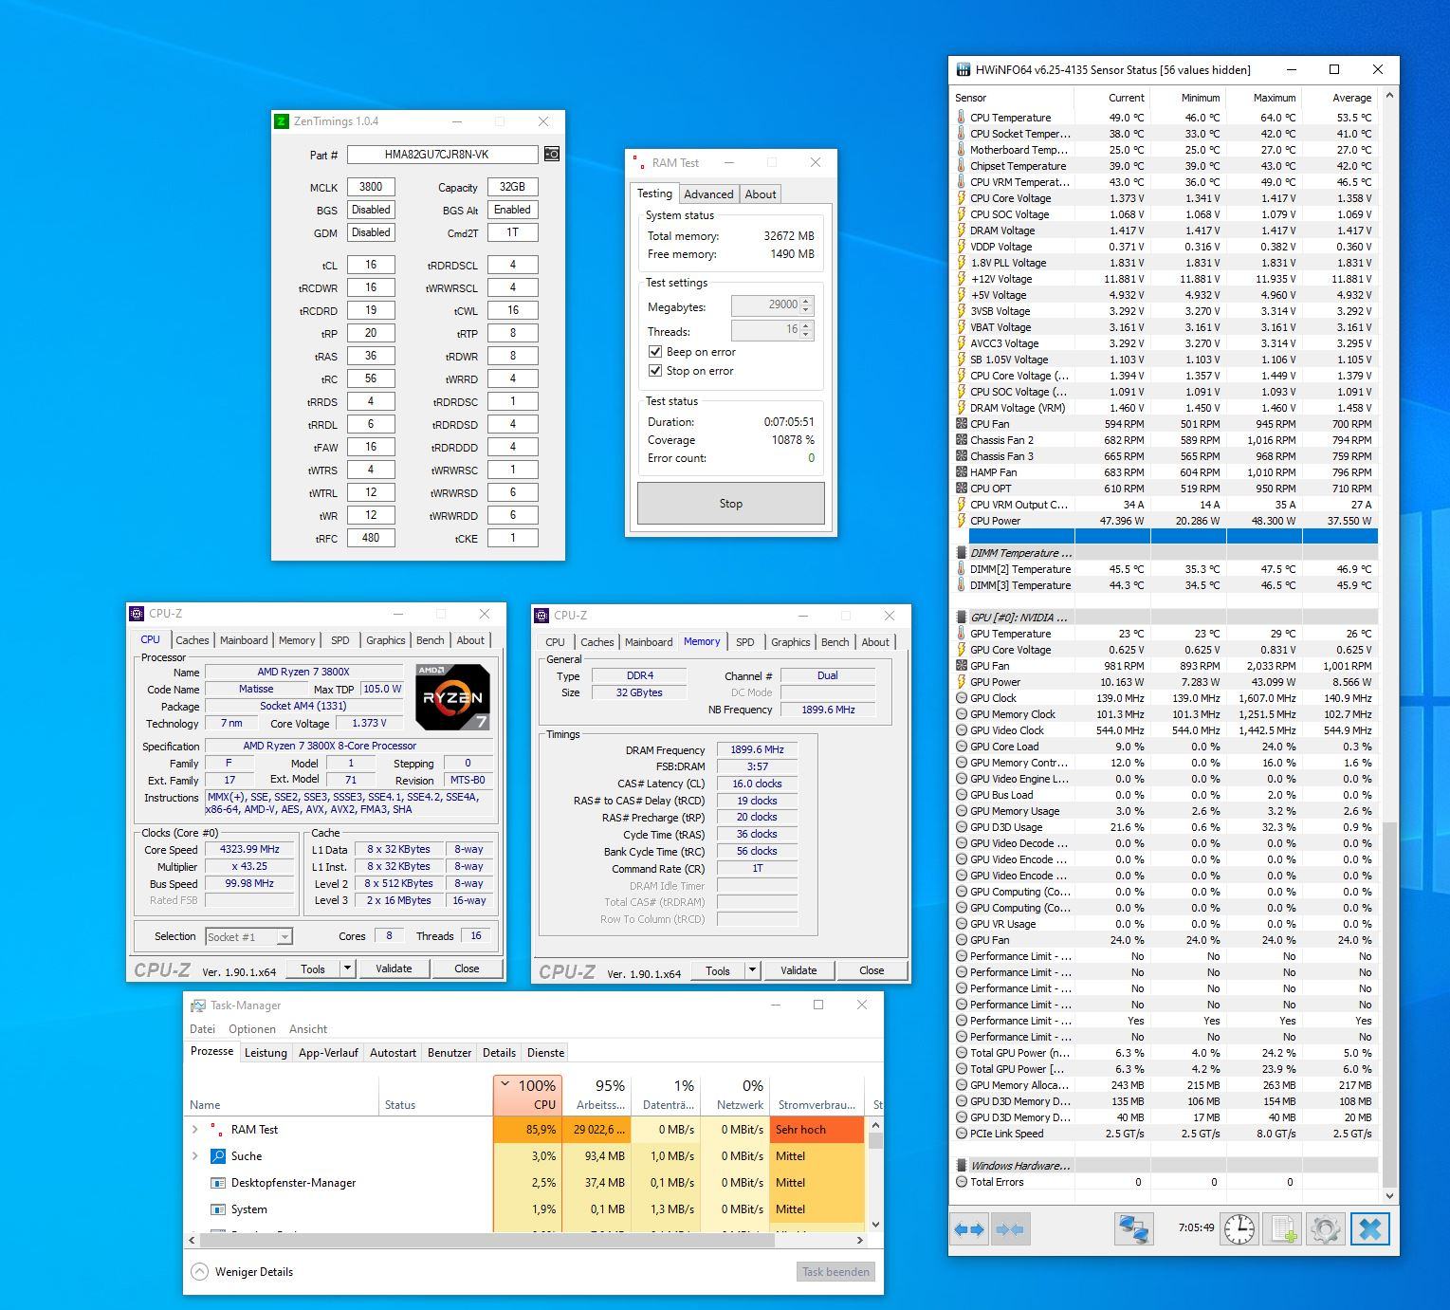Viewport: 1450px width, 1310px height.
Task: Click the GPU Clock row clock icon
Action: point(961,698)
